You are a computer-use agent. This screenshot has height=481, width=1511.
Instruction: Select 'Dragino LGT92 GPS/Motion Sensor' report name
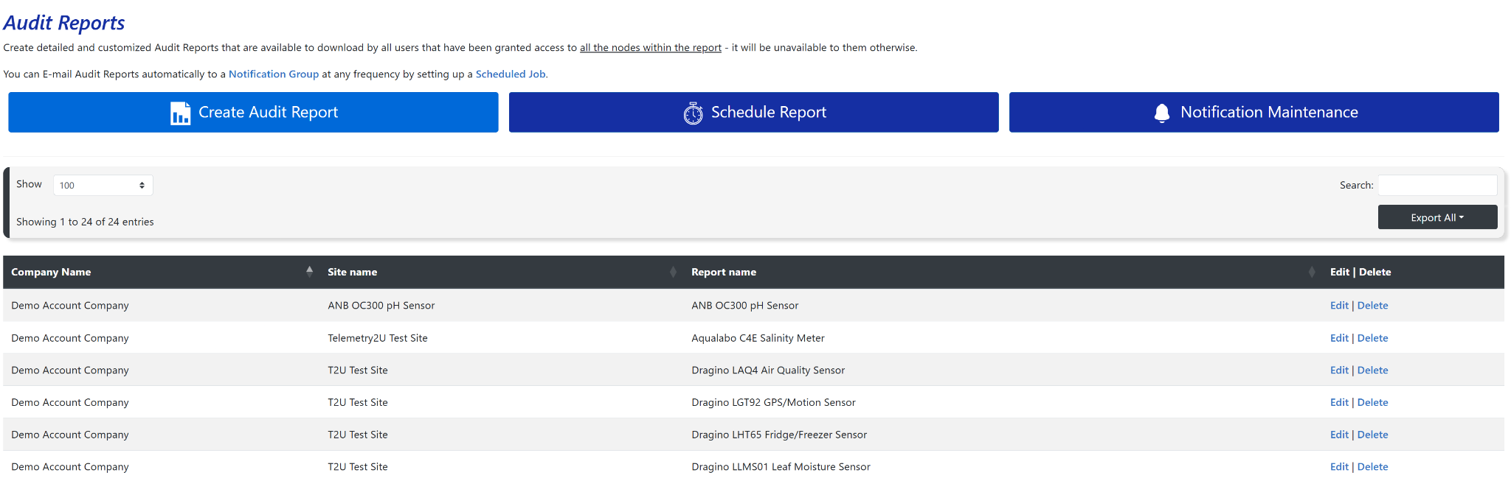773,403
